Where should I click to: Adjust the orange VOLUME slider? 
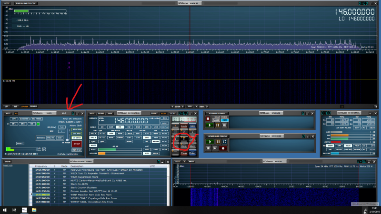tap(120, 153)
